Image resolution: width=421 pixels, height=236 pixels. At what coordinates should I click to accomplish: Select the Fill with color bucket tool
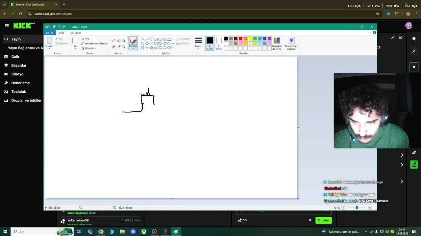coord(119,41)
